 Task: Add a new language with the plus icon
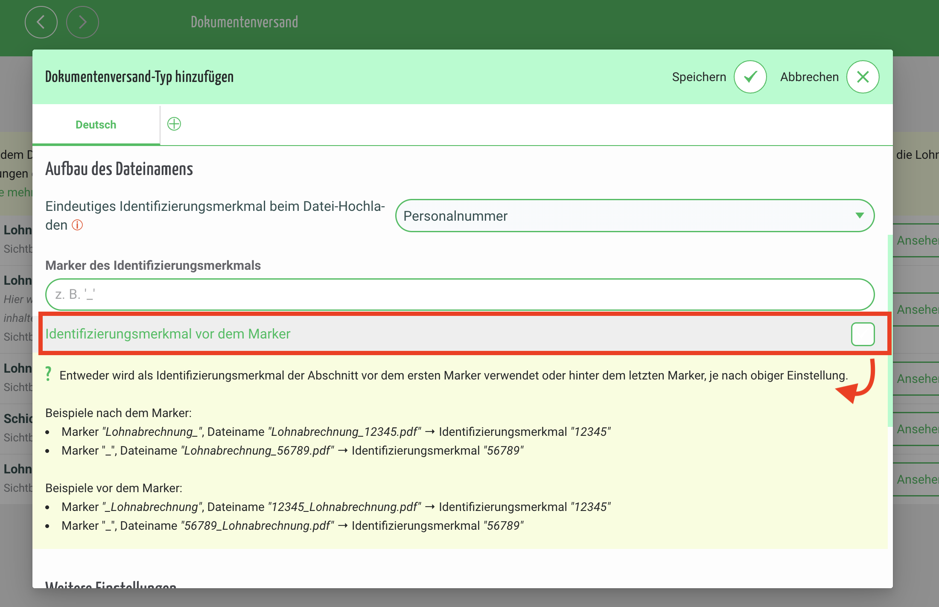174,124
